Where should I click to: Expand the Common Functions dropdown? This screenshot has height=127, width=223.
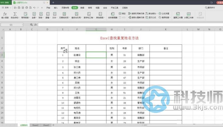(25, 15)
